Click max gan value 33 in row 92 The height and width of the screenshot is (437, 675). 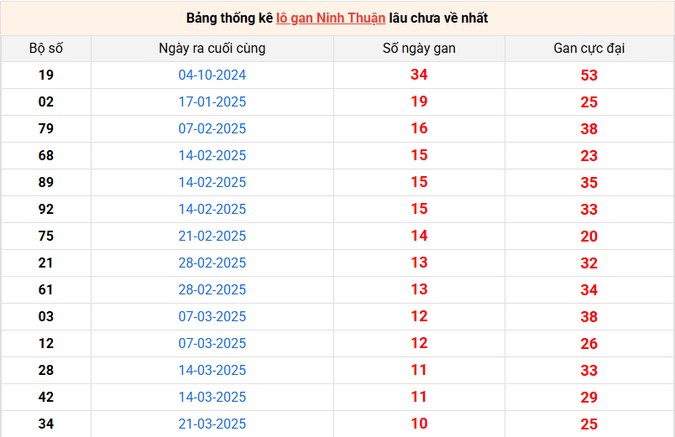pos(589,210)
